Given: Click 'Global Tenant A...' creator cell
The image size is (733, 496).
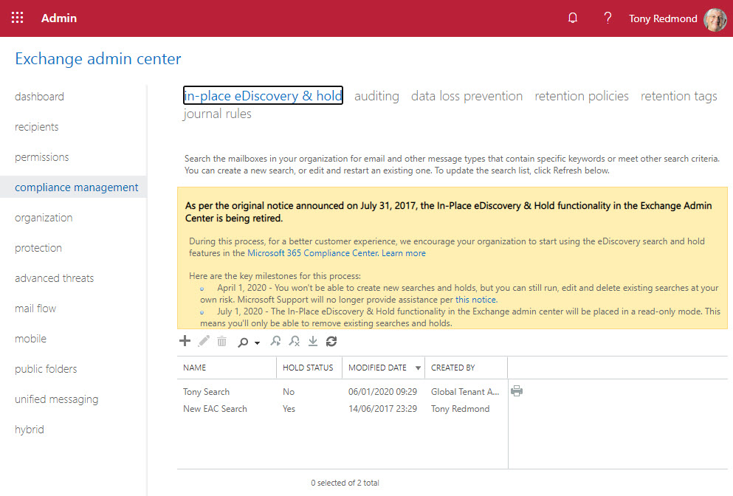Looking at the screenshot, I should 465,392.
